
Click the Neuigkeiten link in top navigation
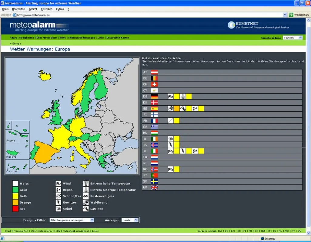(x=27, y=38)
